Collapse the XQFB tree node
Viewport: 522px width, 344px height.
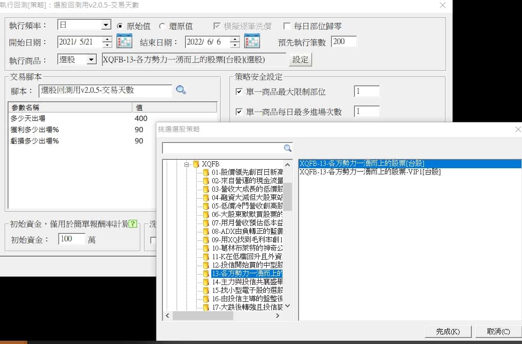coord(186,165)
